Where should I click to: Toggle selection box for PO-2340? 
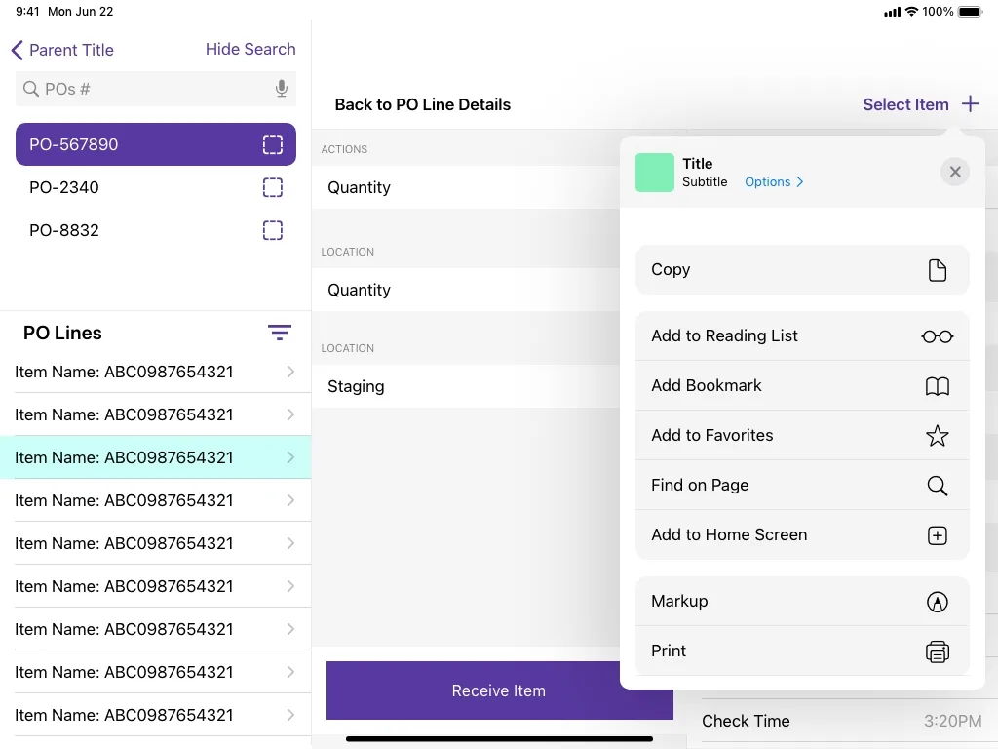point(273,187)
